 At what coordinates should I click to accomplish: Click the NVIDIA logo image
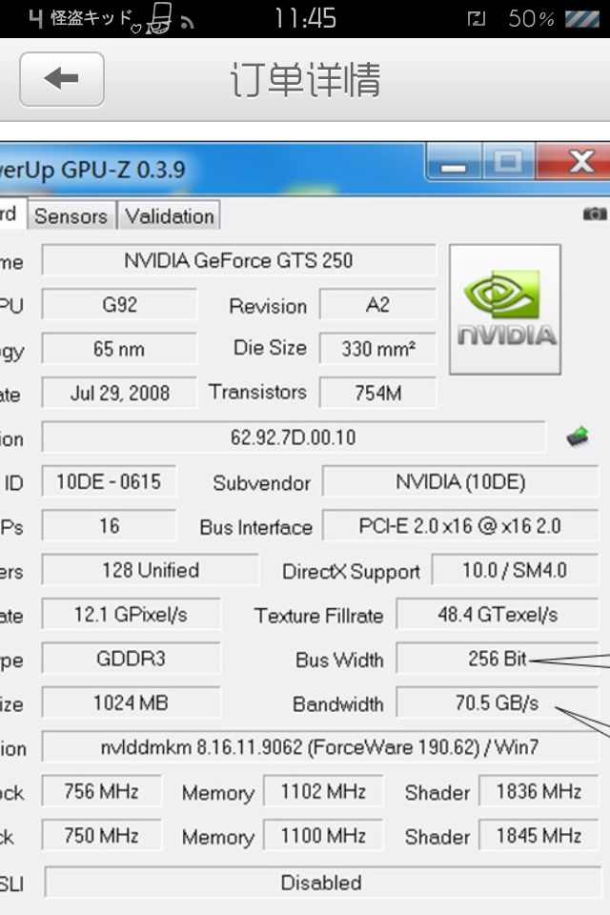[x=505, y=309]
